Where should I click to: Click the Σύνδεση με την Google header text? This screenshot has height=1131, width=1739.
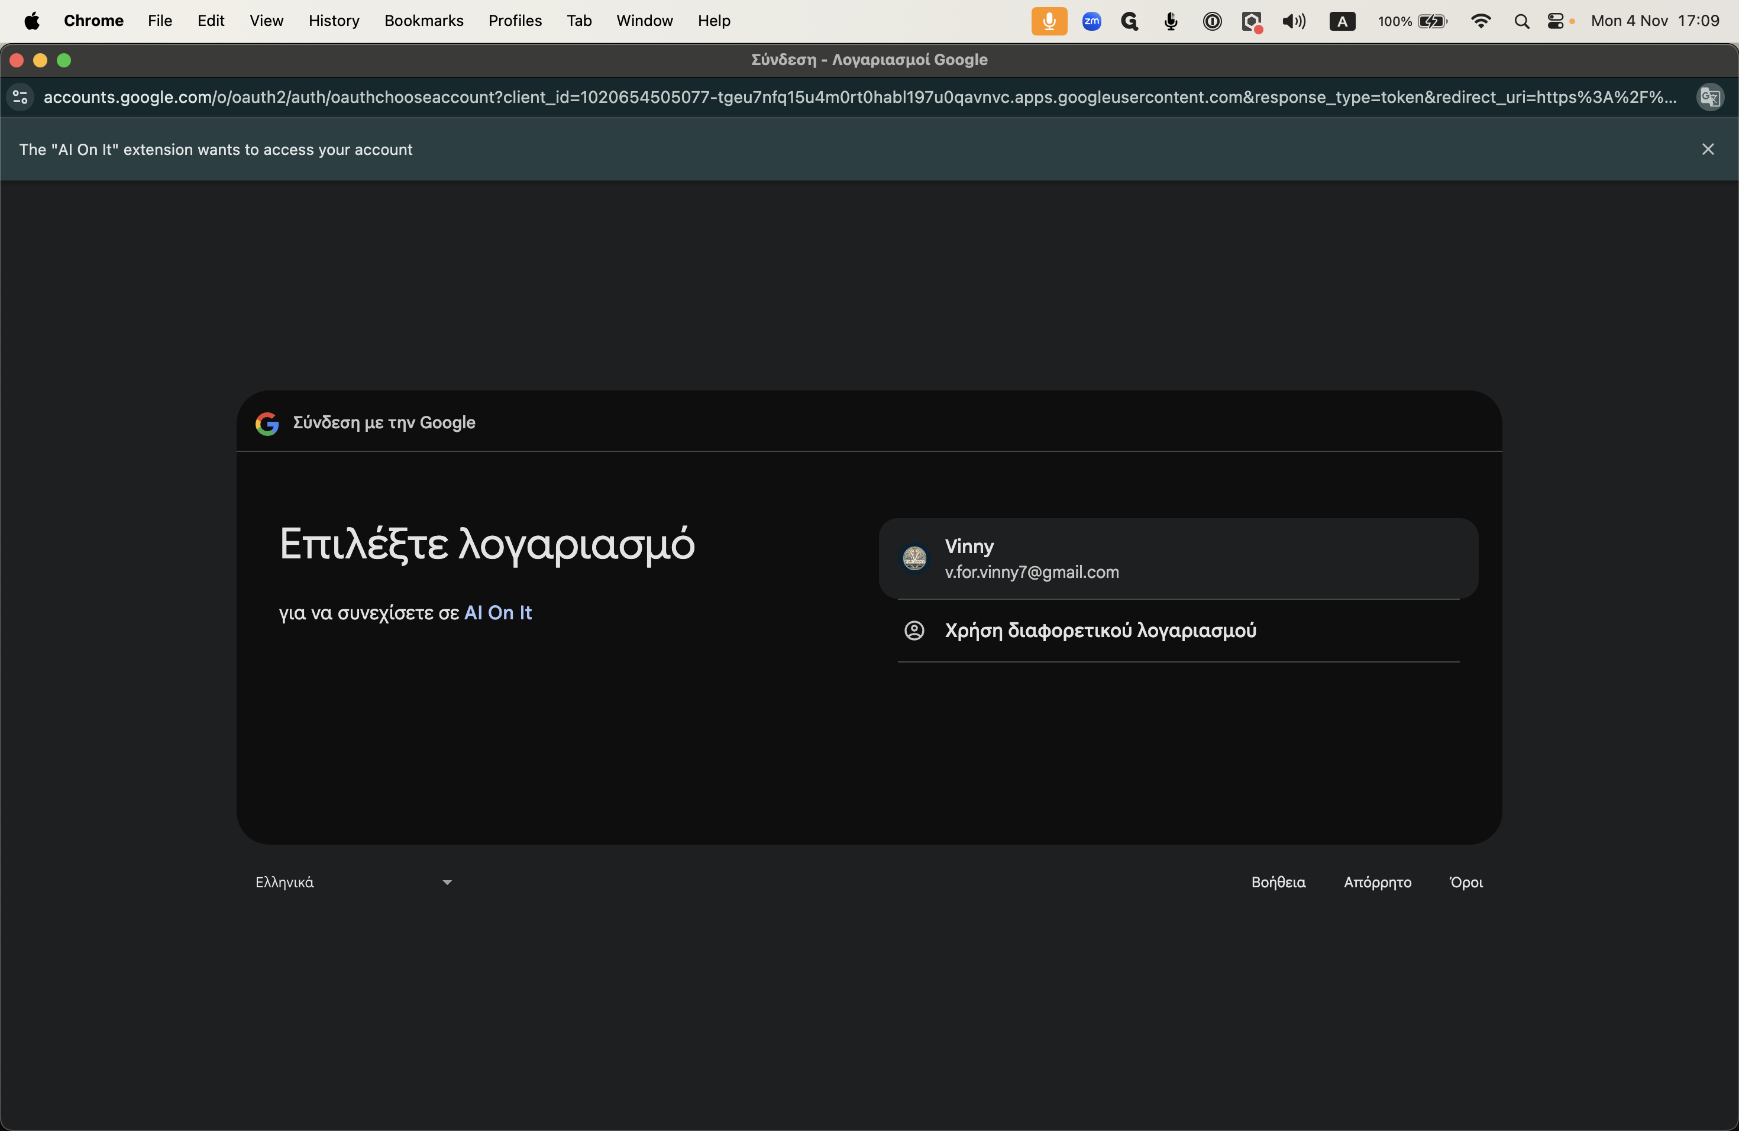(384, 422)
